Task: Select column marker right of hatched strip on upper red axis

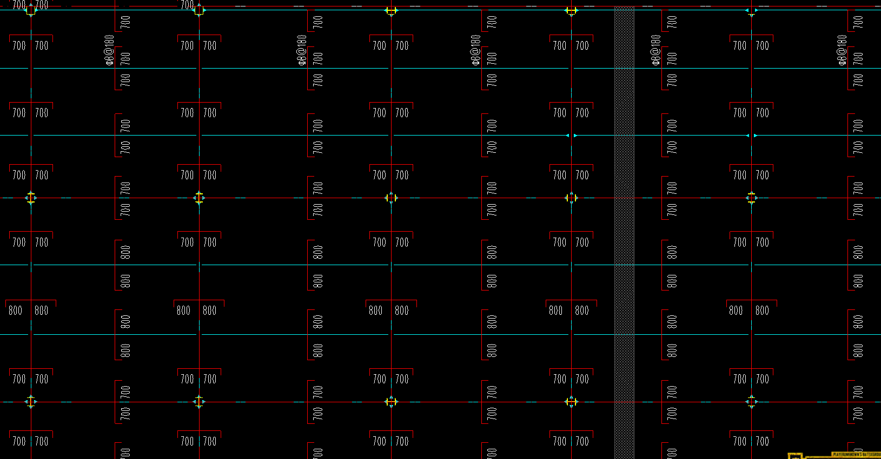Action: click(751, 198)
